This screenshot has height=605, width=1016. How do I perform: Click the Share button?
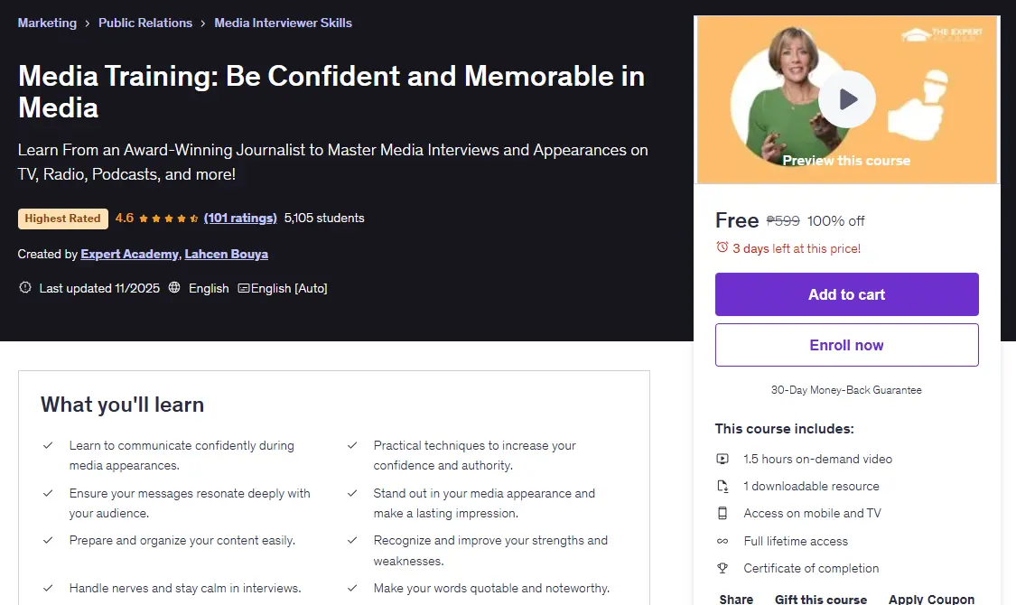(x=736, y=600)
